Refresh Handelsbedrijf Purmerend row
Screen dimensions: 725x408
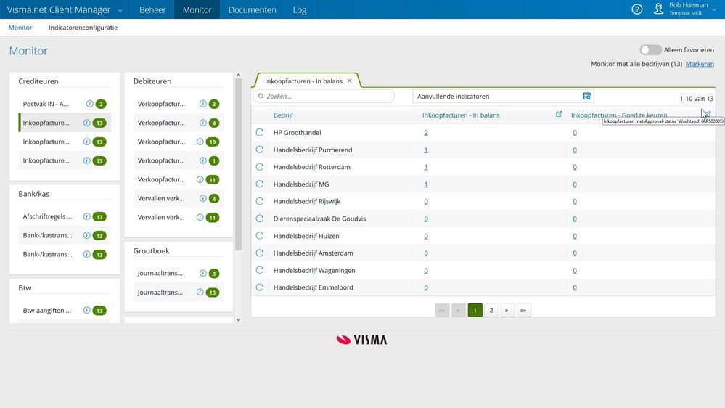(x=259, y=150)
